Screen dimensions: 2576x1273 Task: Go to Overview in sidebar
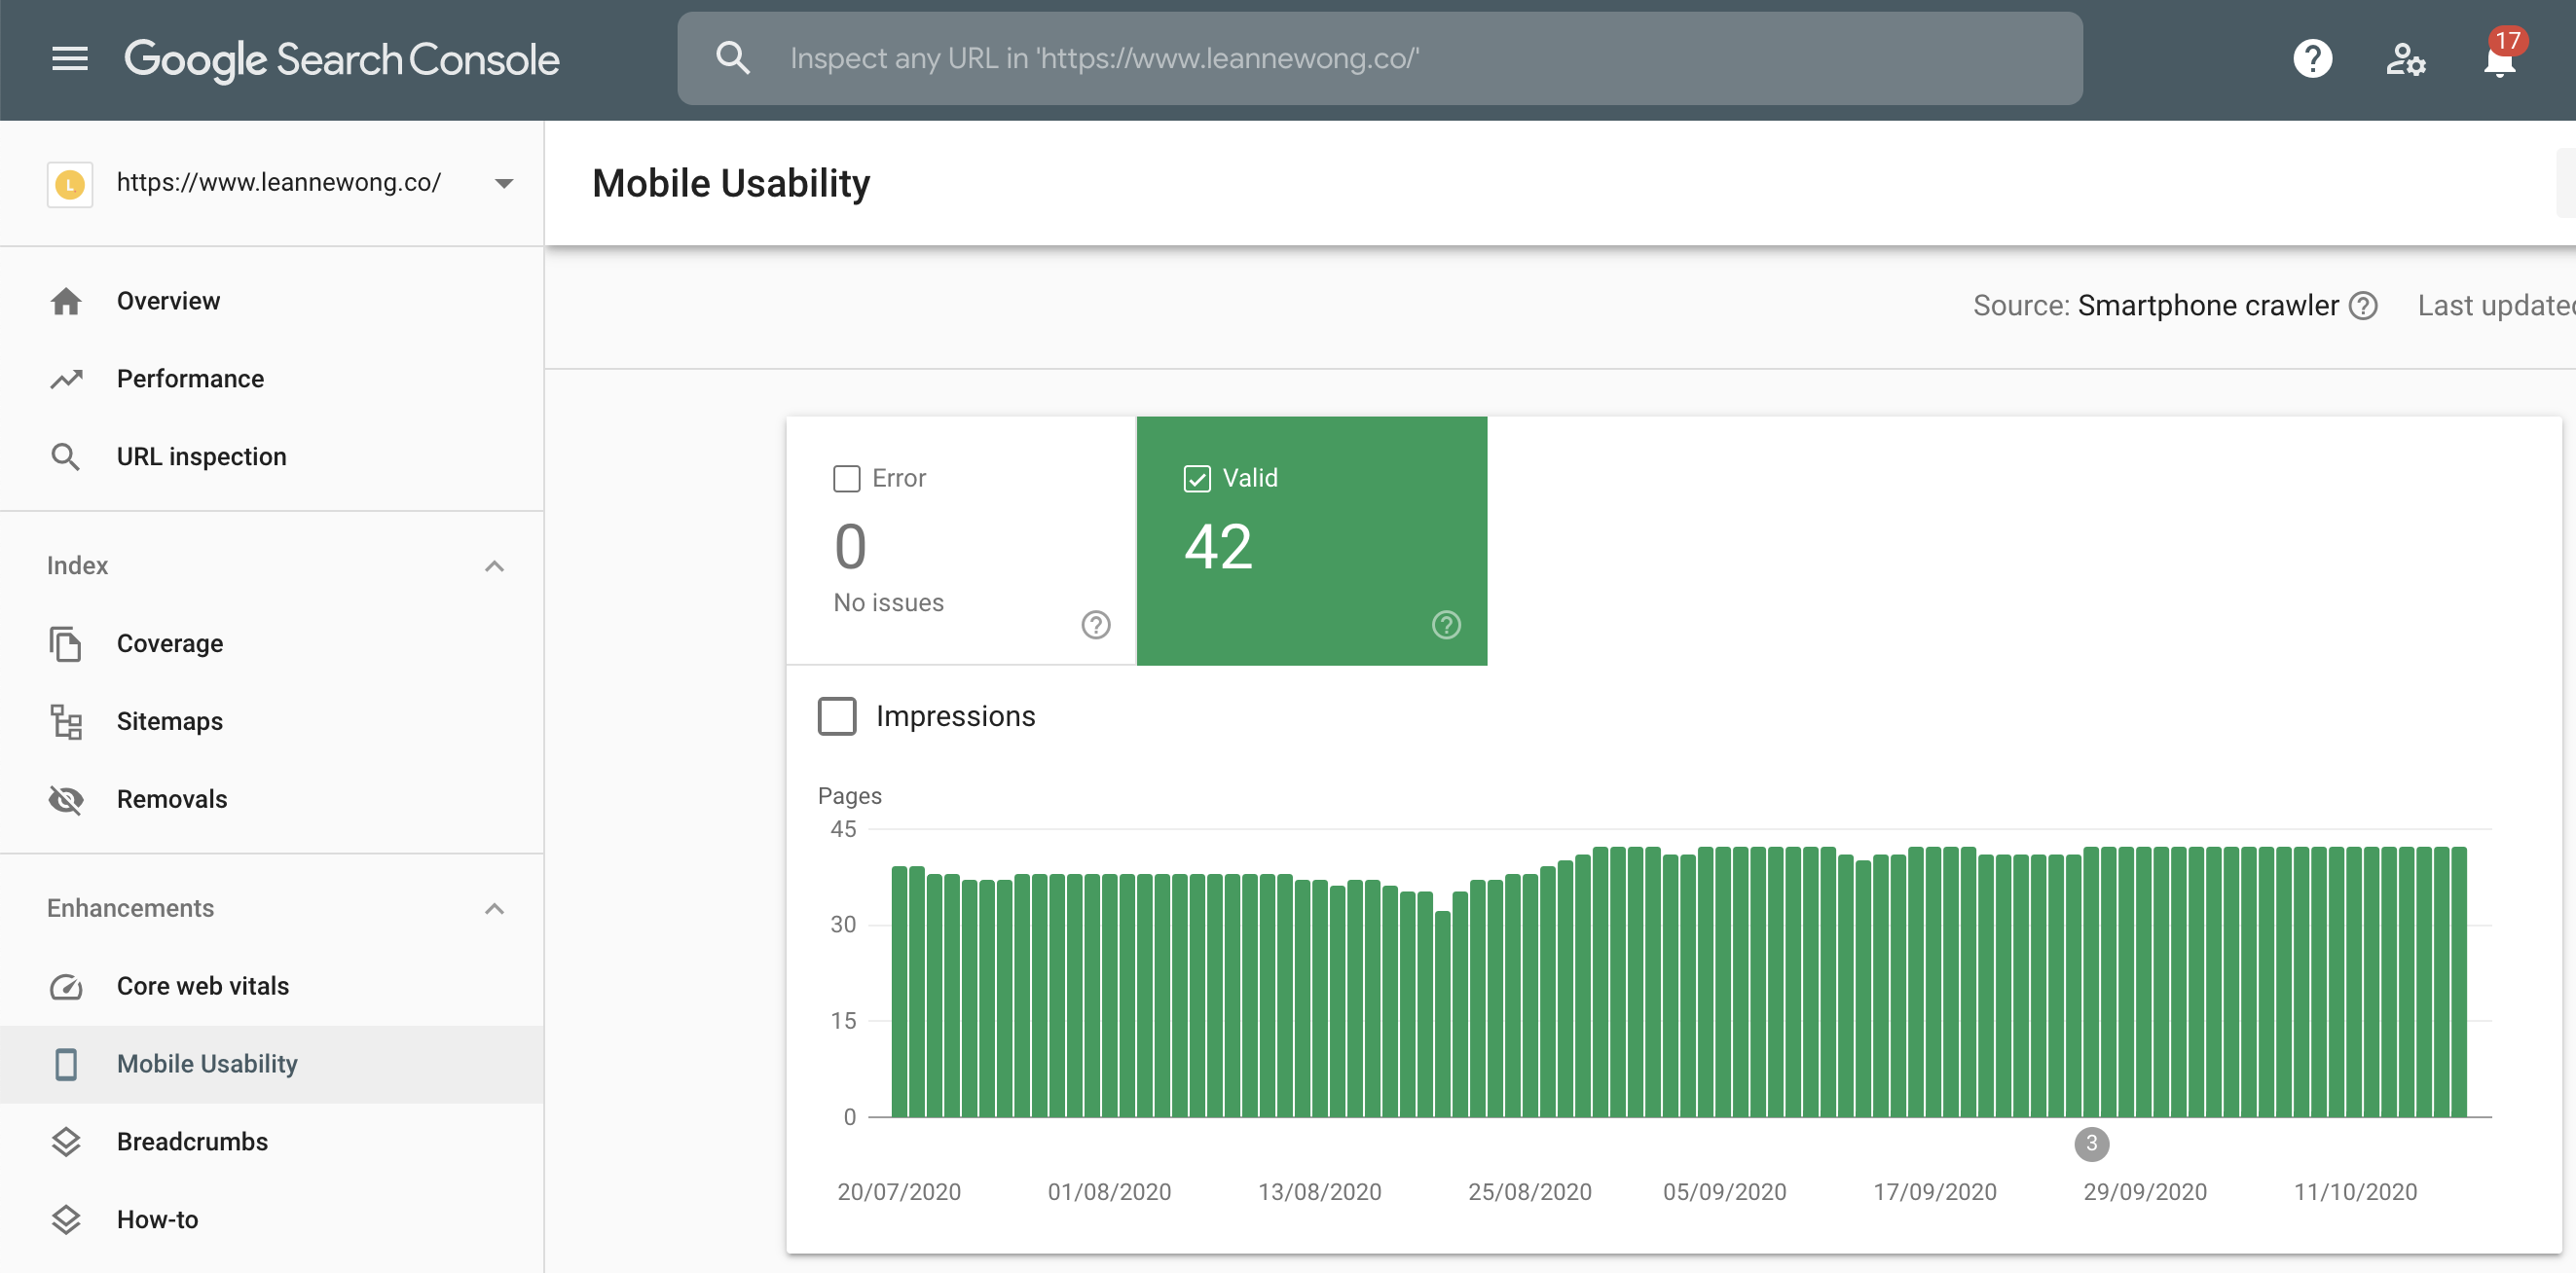pos(272,301)
